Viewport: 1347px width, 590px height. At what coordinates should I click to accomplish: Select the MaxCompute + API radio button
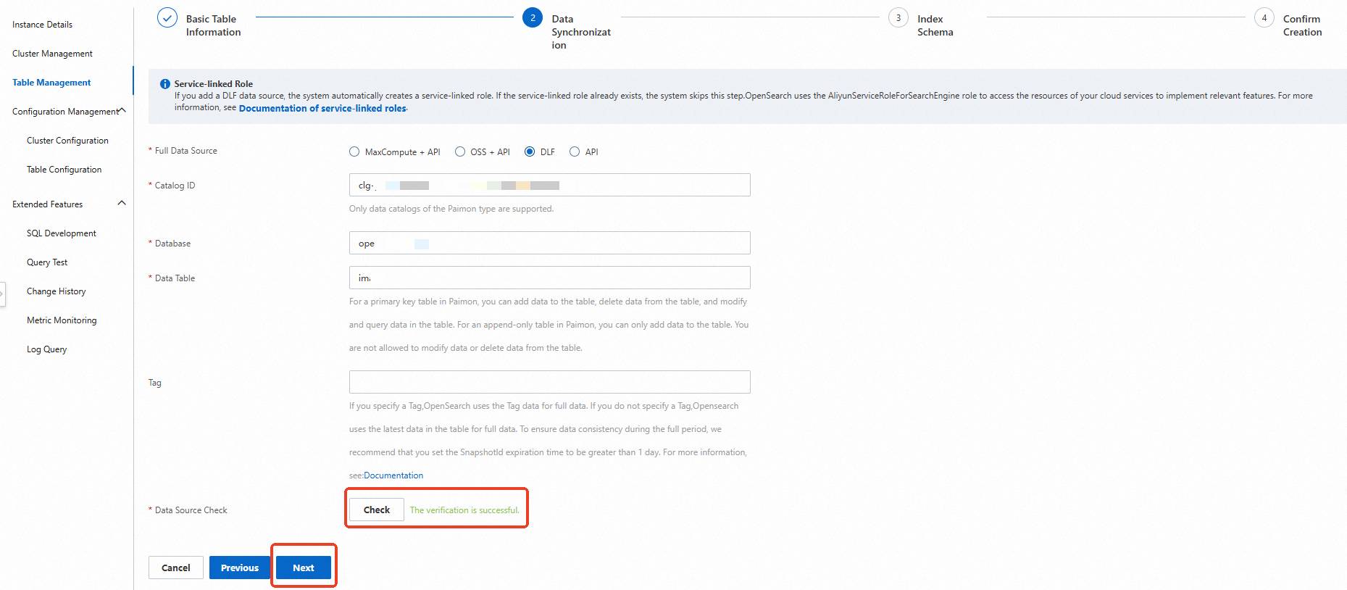(x=354, y=151)
